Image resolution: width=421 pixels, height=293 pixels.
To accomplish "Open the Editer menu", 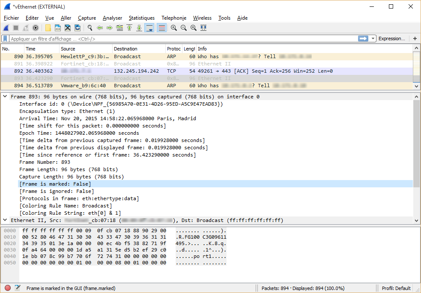I will point(32,18).
